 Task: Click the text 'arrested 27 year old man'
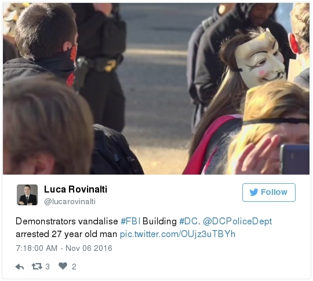66,234
